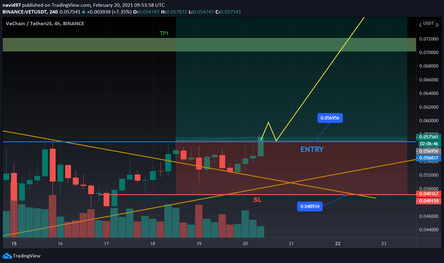Click the BINANCE:VETUSDT, 240 symbol text
This screenshot has height=263, width=444.
tap(30, 12)
